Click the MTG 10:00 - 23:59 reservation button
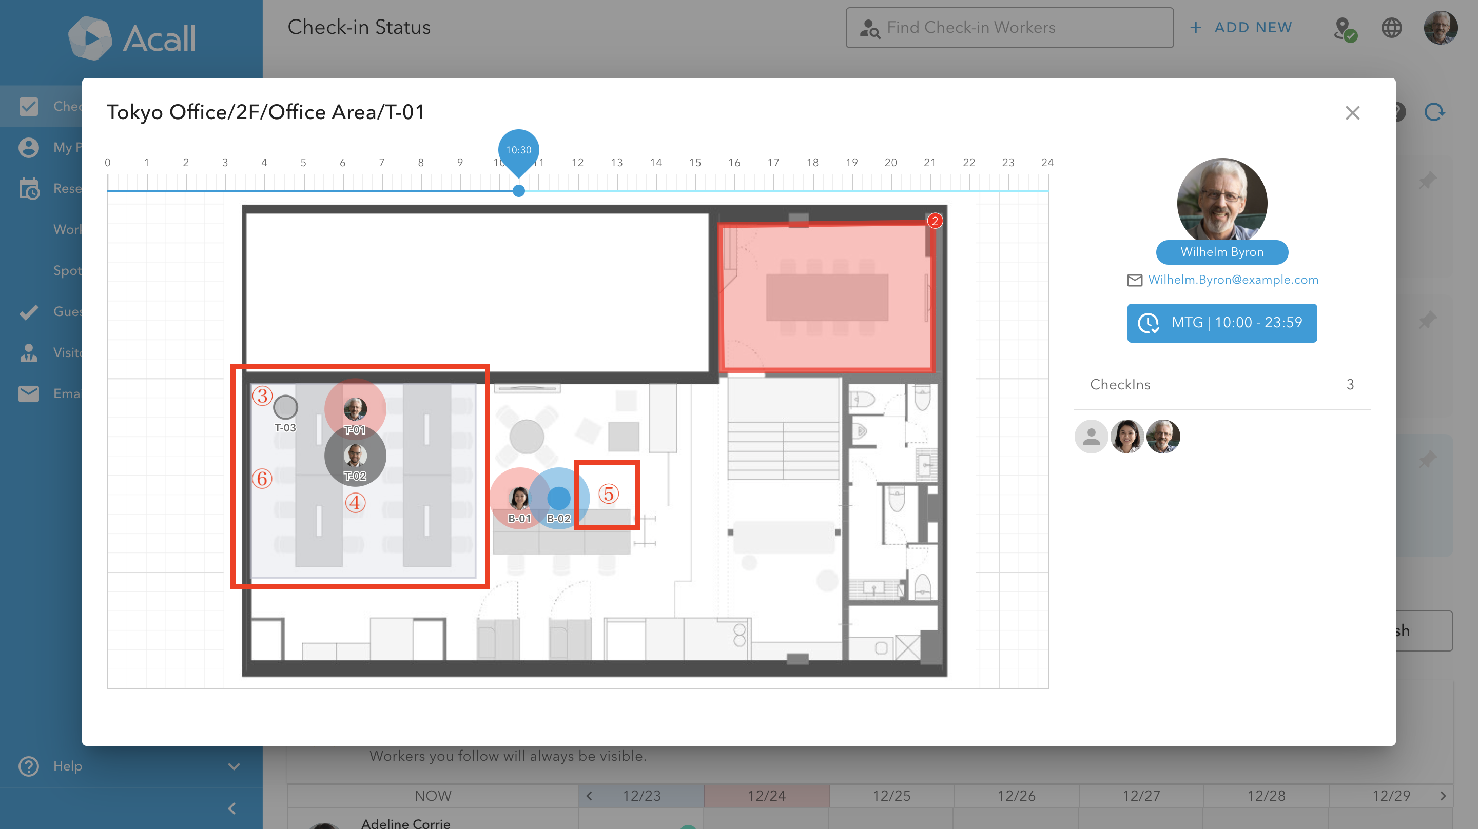 tap(1221, 323)
